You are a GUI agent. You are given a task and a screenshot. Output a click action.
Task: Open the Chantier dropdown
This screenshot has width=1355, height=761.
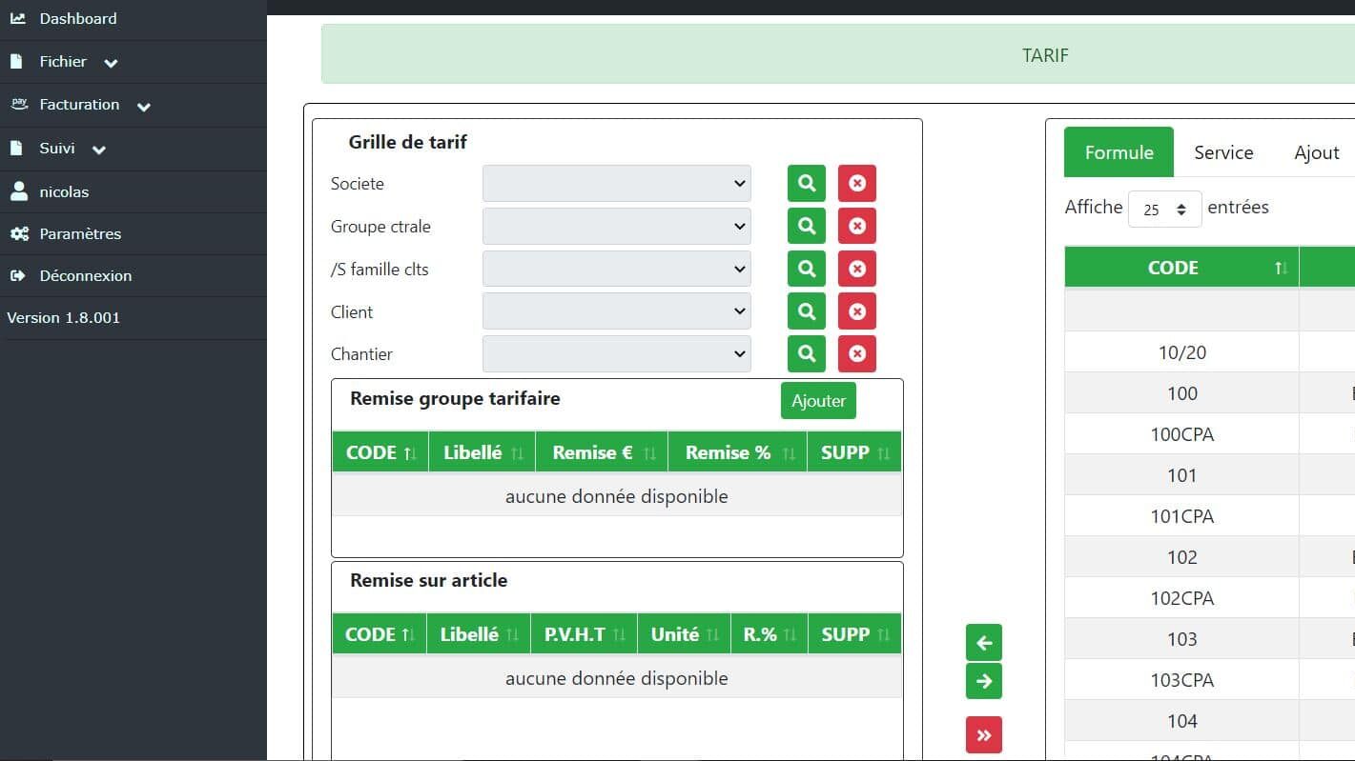616,353
